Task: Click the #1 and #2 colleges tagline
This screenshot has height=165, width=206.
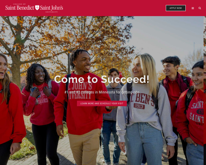Action: (102, 92)
